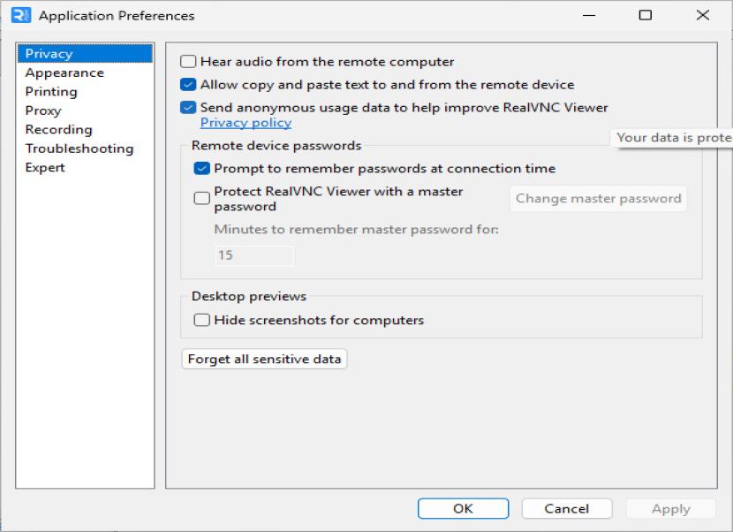The height and width of the screenshot is (532, 733).
Task: Disable sending anonymous usage data
Action: pos(188,108)
